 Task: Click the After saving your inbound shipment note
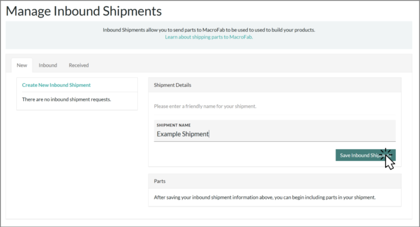coord(265,197)
